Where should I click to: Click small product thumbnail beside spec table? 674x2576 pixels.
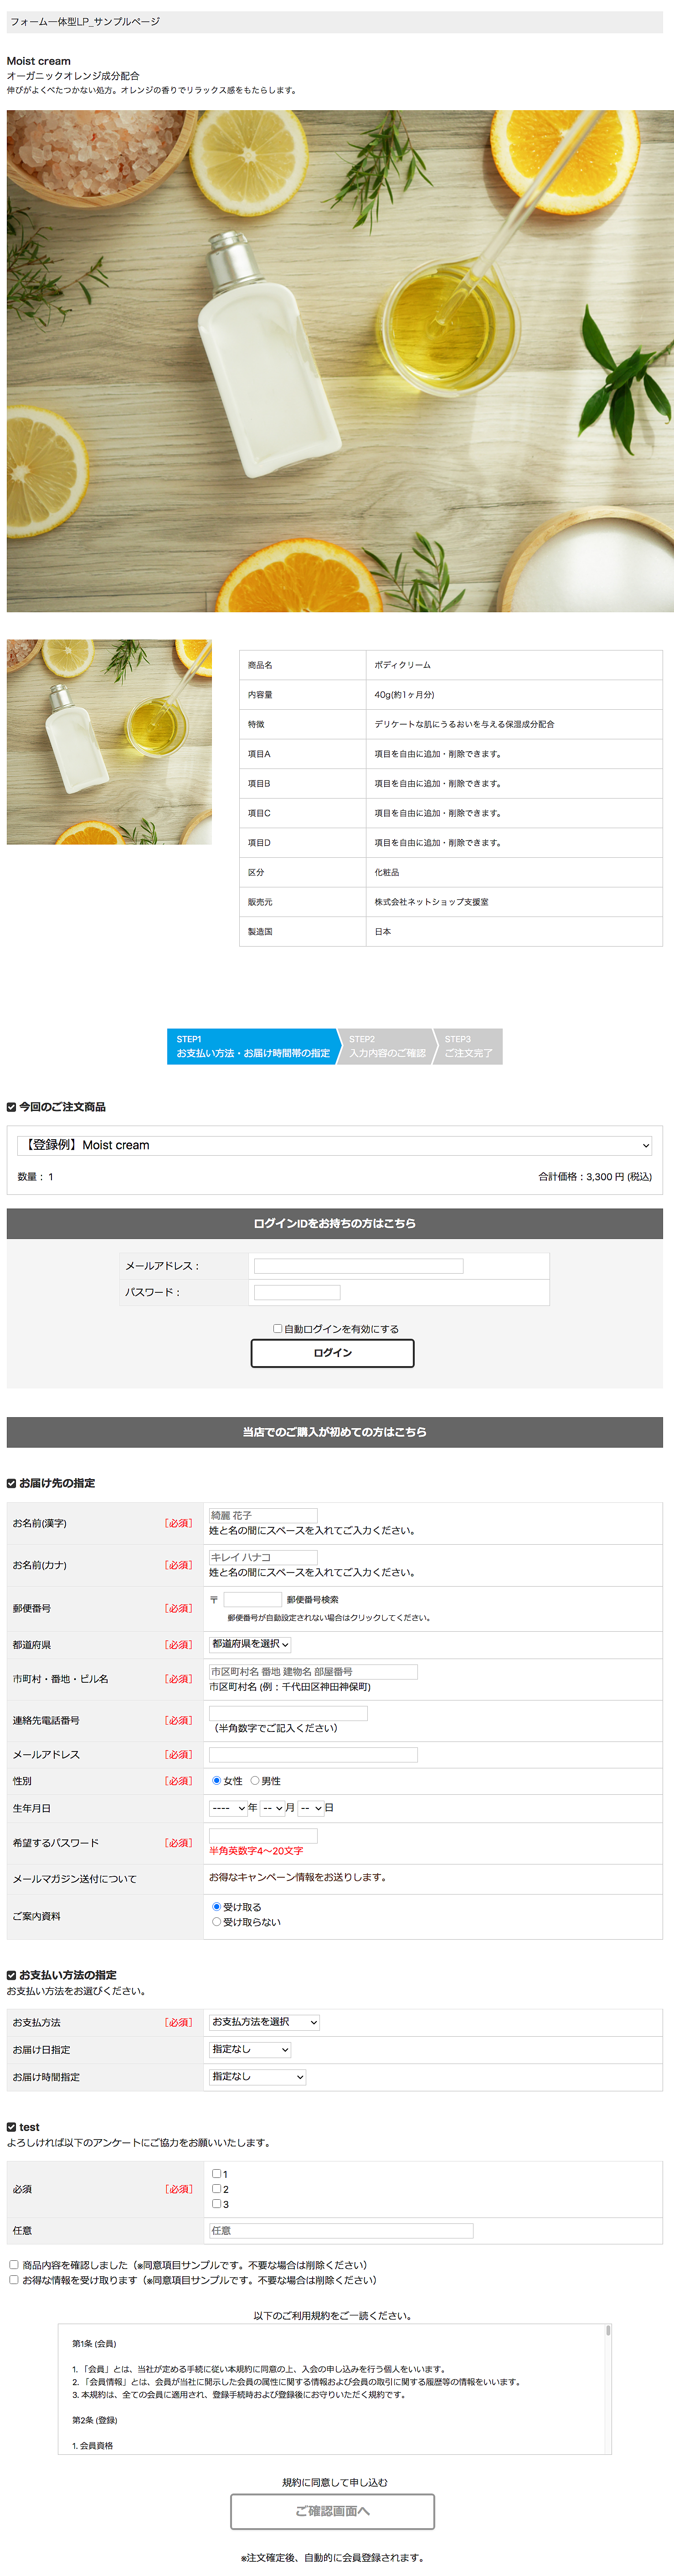click(109, 742)
